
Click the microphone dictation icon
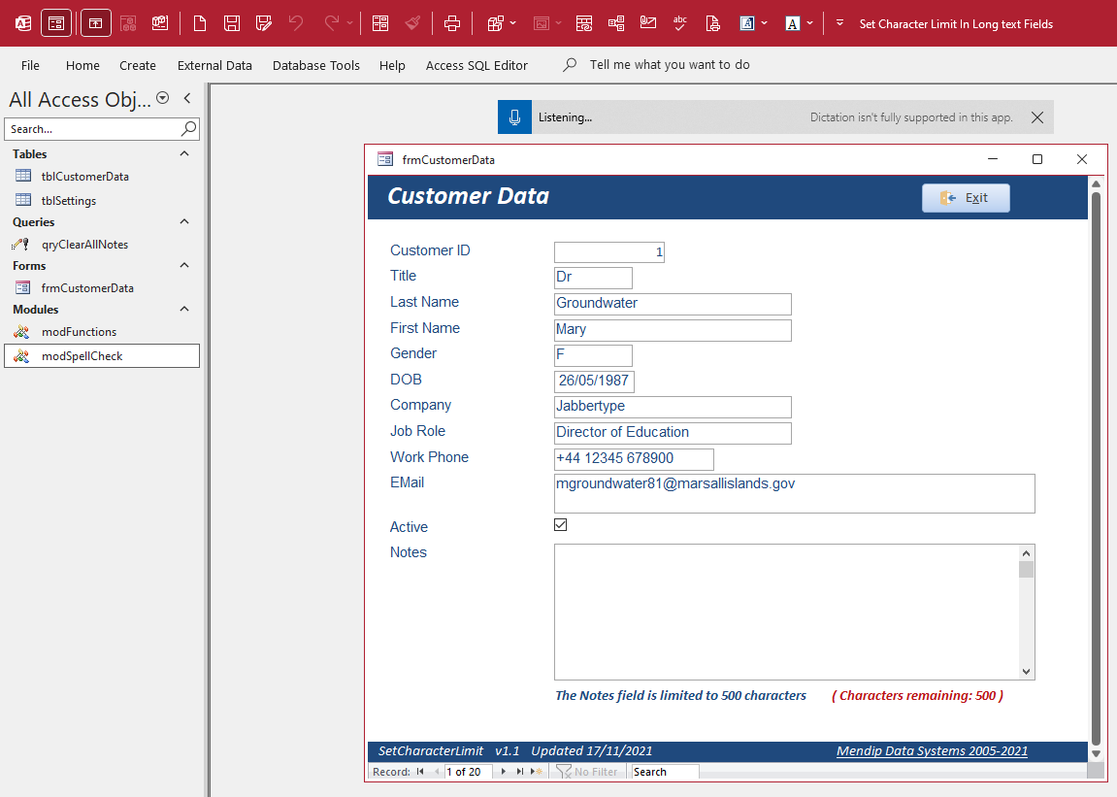[514, 116]
